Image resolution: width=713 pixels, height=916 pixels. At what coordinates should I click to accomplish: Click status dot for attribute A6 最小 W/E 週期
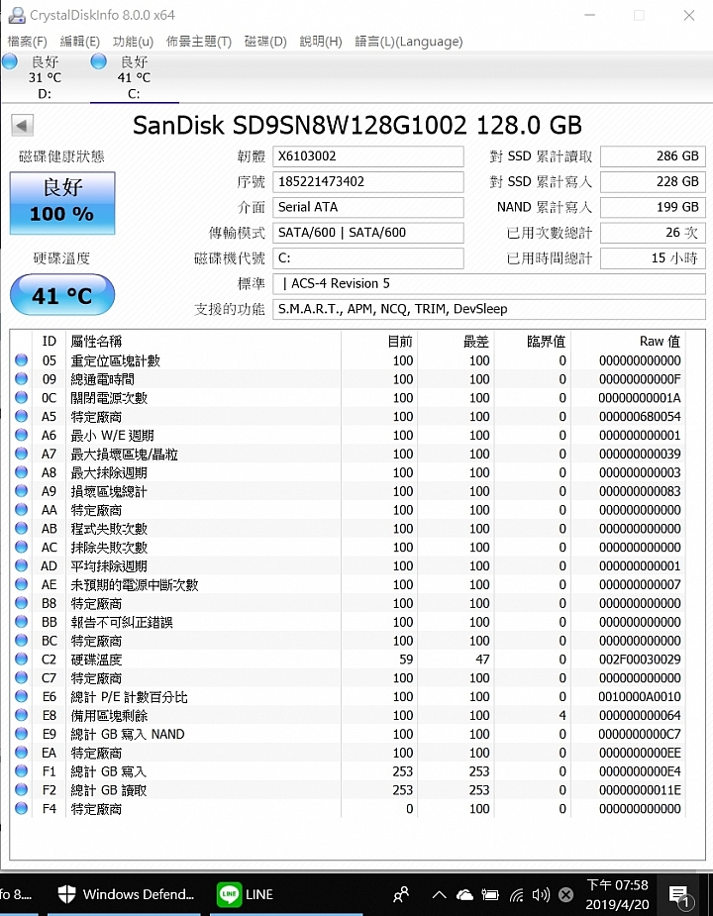click(22, 435)
